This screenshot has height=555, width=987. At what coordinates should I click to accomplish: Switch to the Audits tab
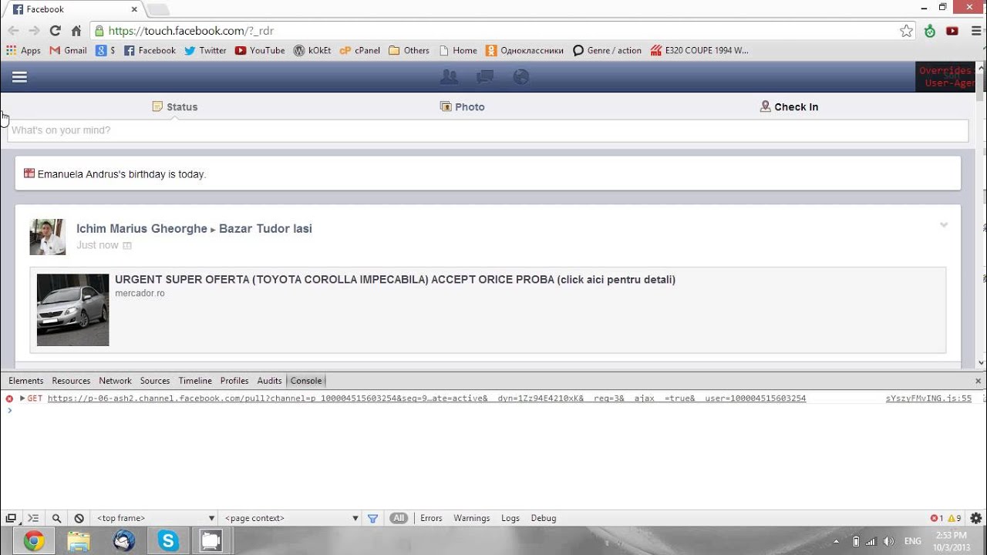269,381
